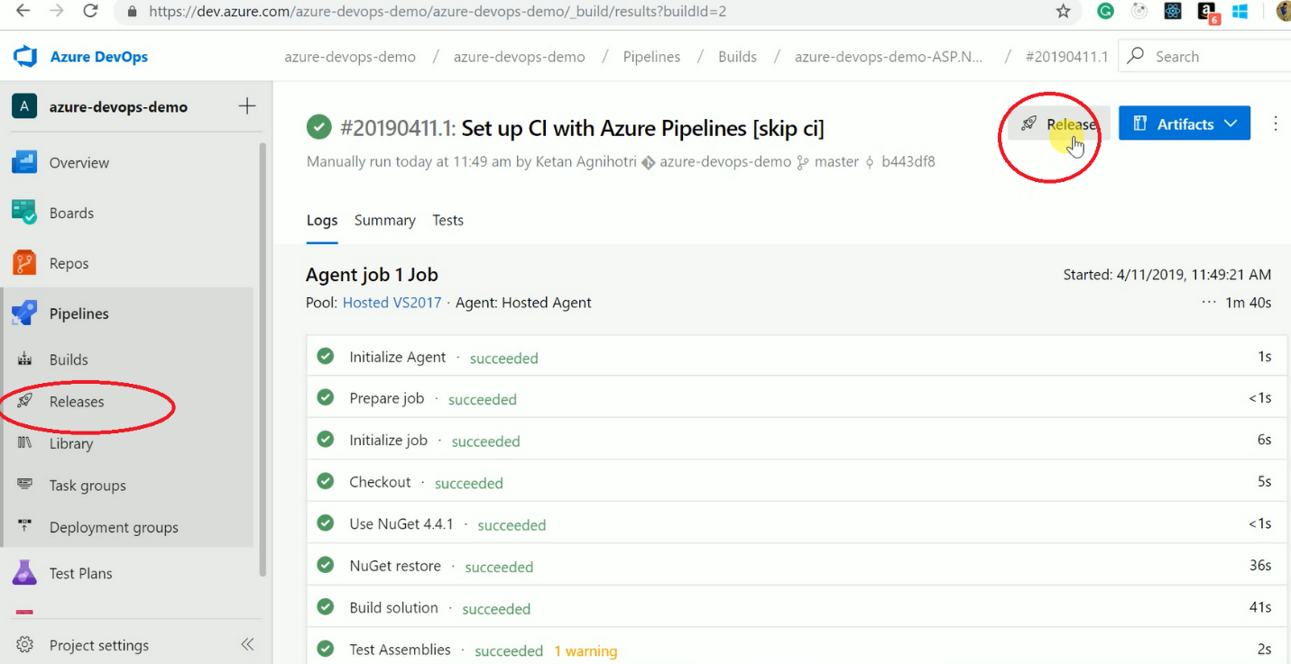1291x664 pixels.
Task: Open the Hosted VS2017 pool link
Action: click(392, 303)
